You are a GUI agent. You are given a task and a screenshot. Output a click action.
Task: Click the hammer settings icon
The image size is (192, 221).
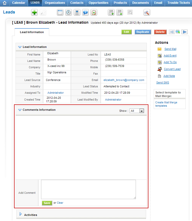147,12
